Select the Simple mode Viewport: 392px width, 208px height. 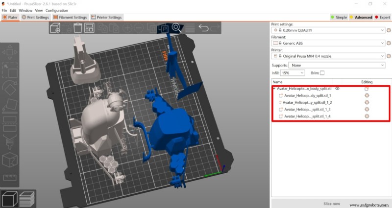point(339,17)
